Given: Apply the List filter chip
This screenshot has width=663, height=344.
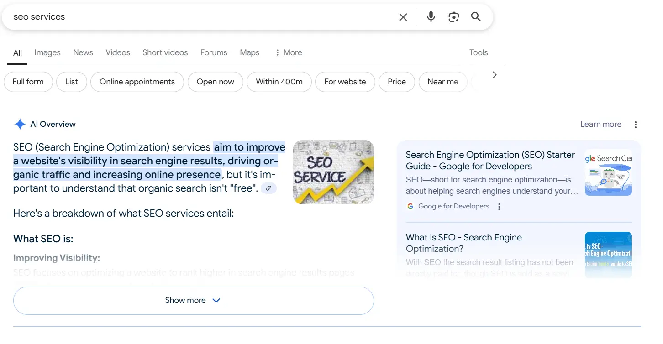Looking at the screenshot, I should 72,82.
